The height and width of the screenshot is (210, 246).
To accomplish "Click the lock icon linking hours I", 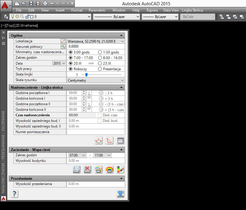I will 89,95.
